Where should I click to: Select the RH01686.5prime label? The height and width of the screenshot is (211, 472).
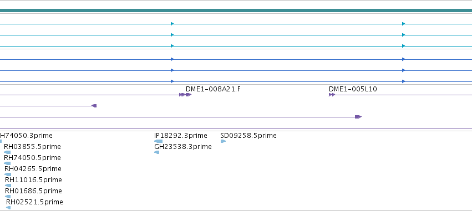[33, 191]
